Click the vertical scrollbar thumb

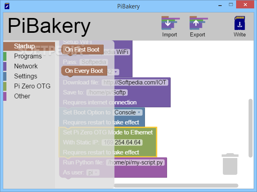(x=250, y=128)
